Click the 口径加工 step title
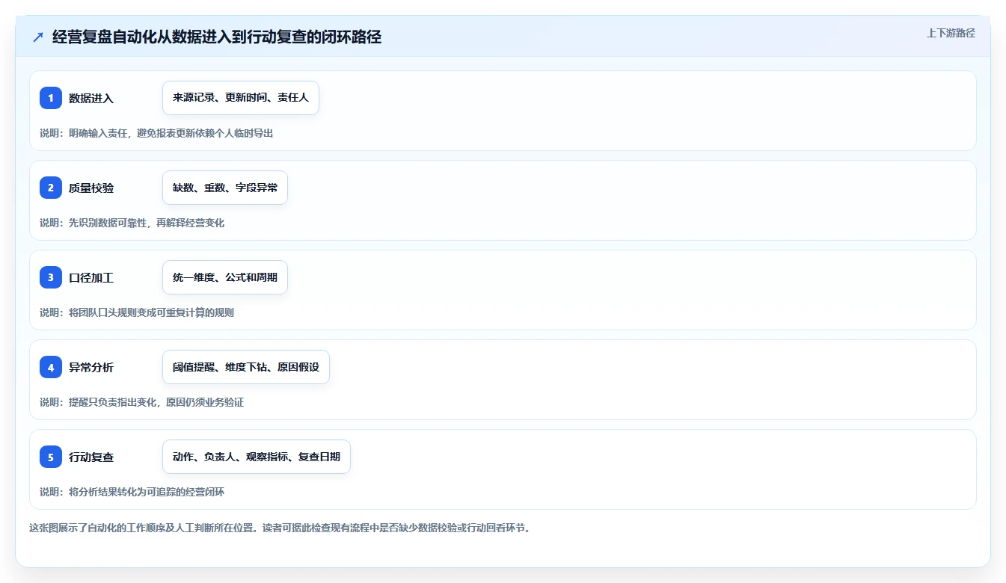The image size is (1006, 583). tap(91, 278)
